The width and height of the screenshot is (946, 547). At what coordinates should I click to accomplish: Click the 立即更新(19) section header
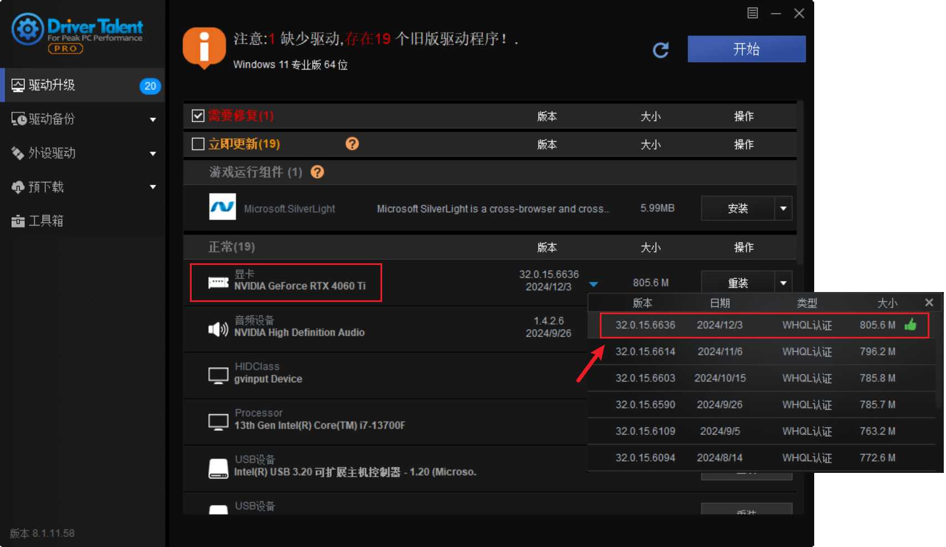click(x=490, y=144)
